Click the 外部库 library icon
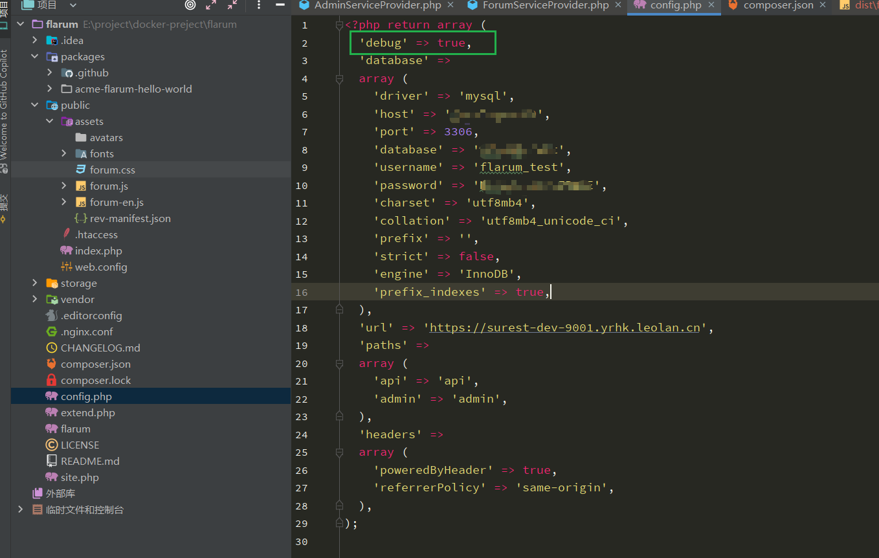Screen dimensions: 879x558 [38, 493]
